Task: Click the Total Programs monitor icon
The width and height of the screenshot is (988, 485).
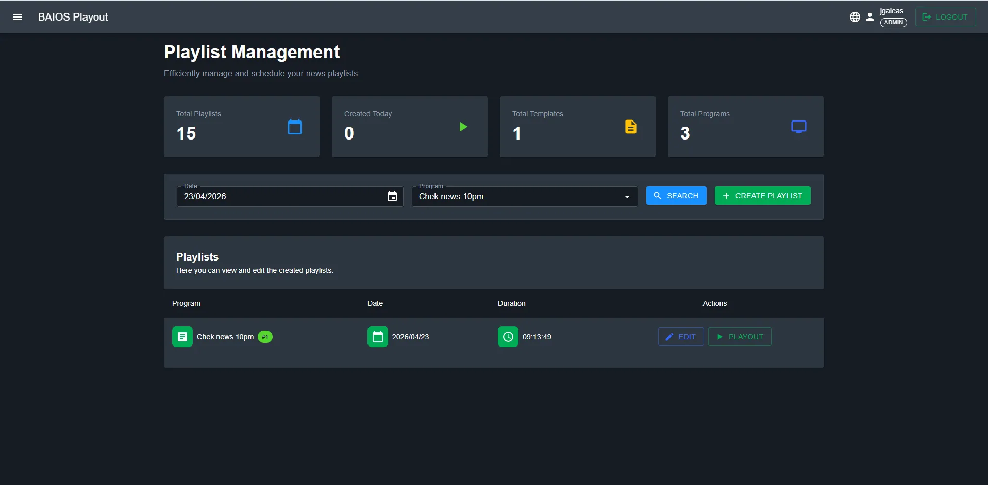Action: (799, 127)
